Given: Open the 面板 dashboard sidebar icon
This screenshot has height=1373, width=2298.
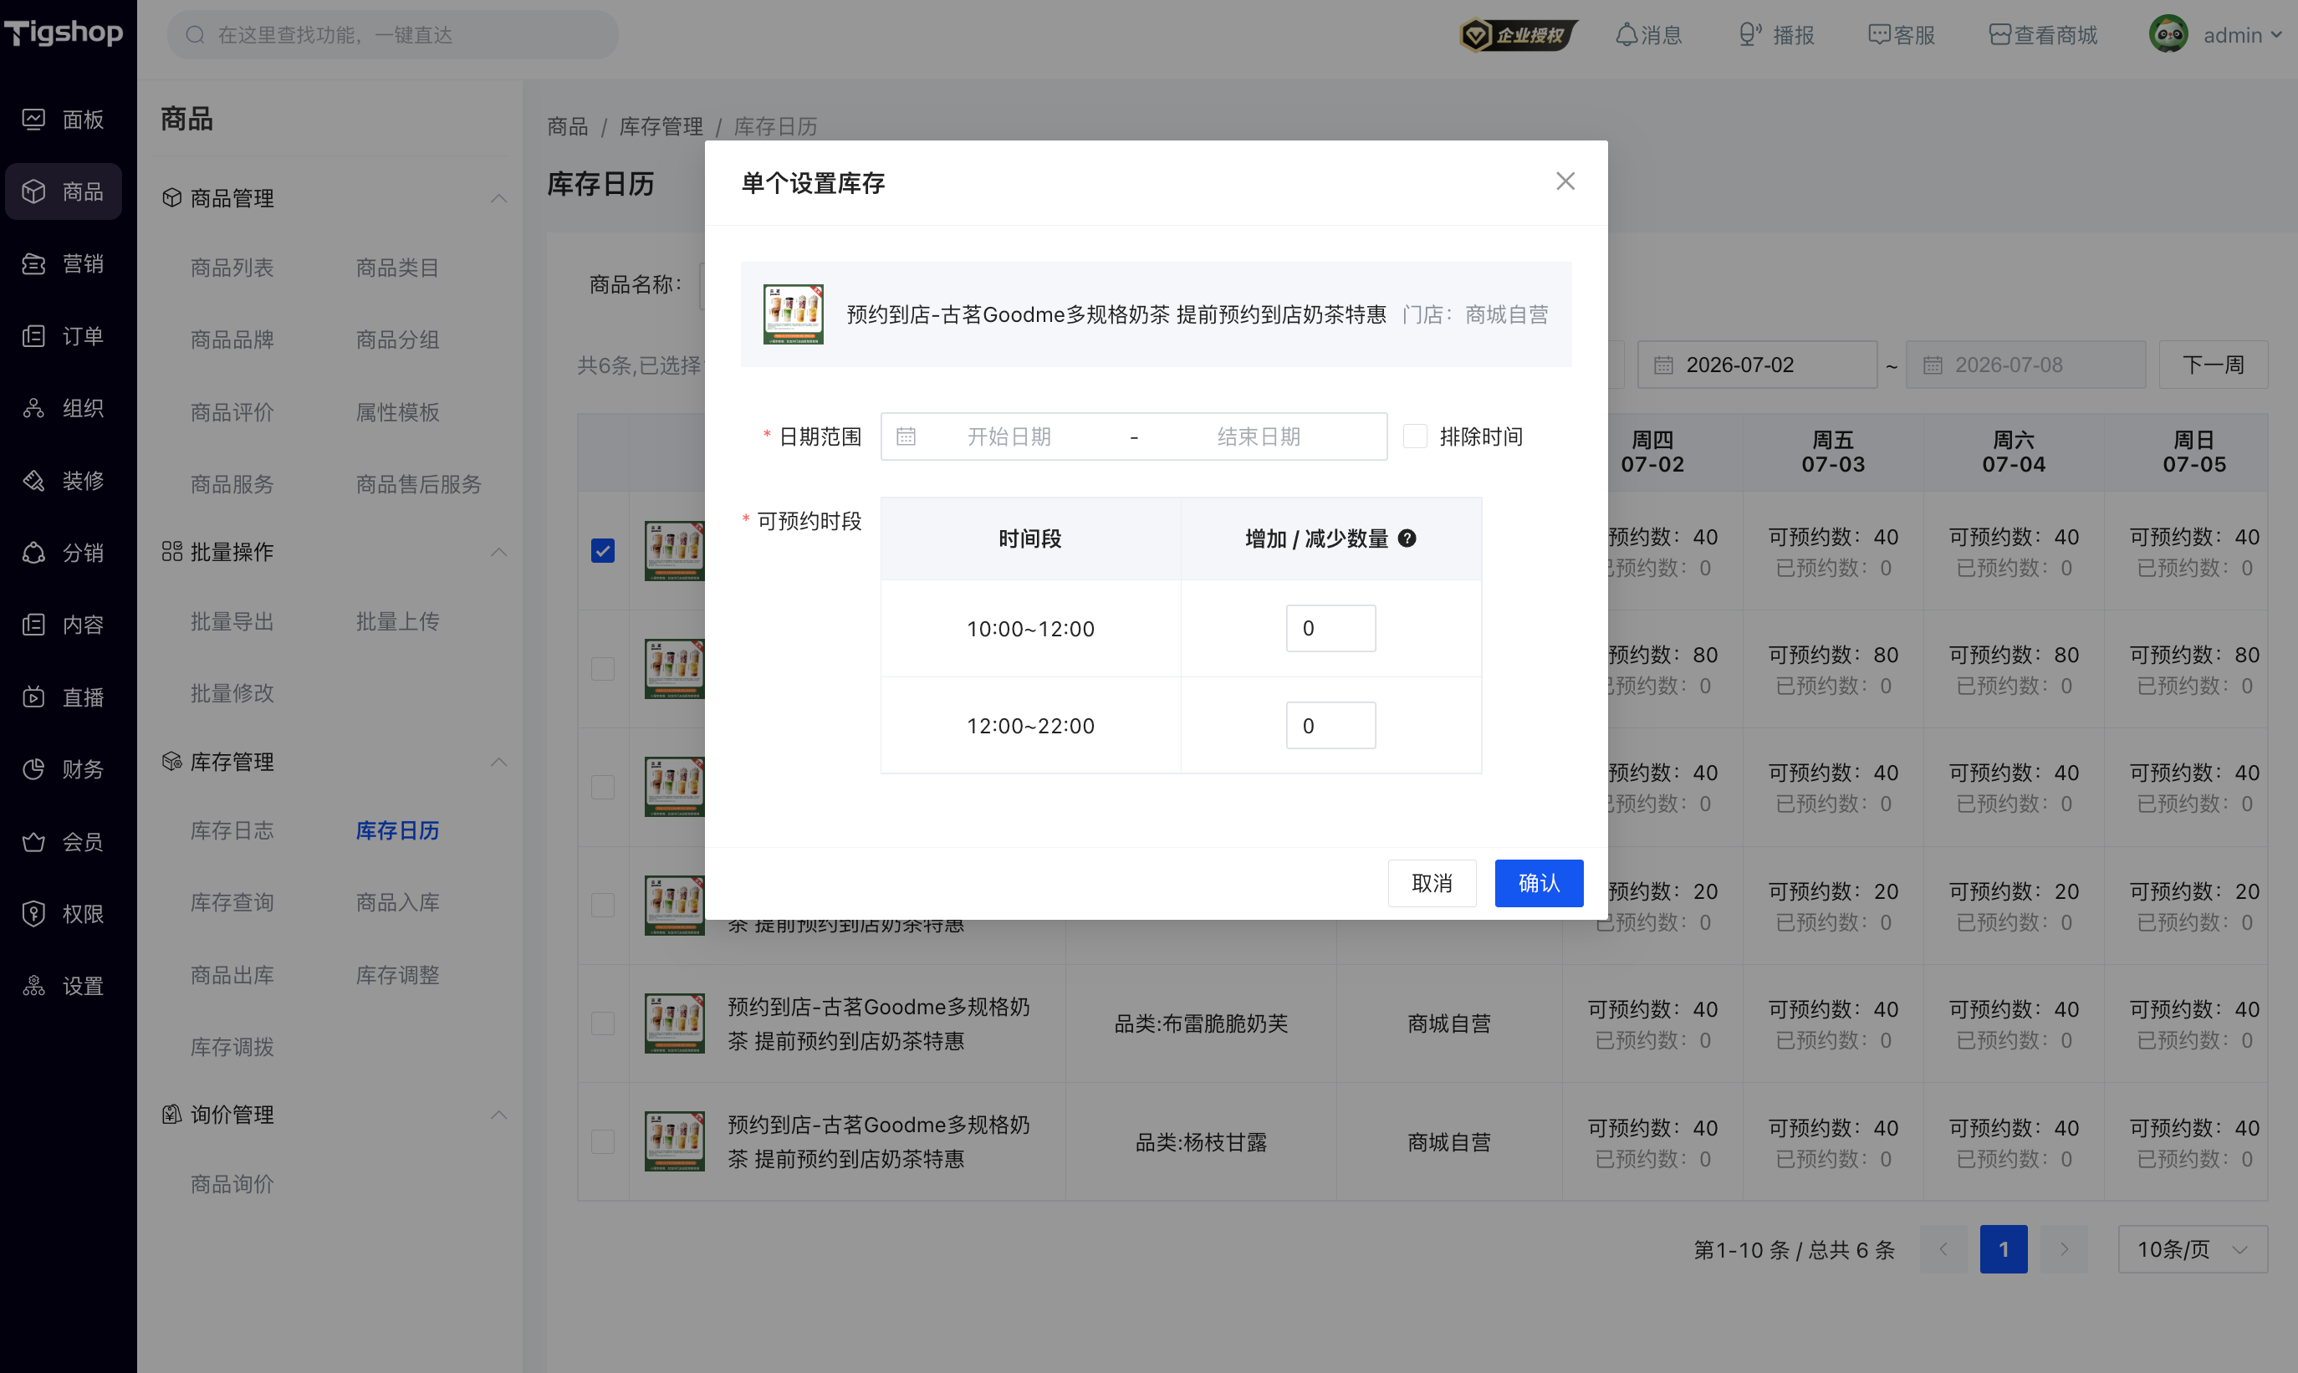Looking at the screenshot, I should (34, 120).
